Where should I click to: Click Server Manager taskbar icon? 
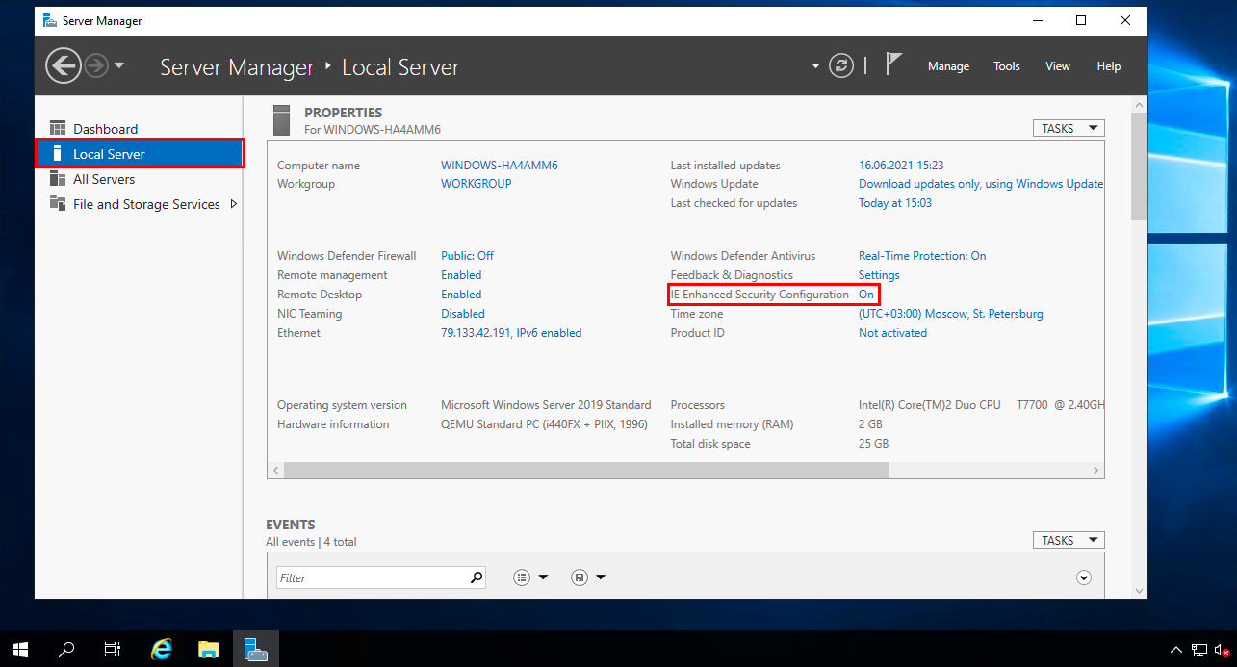(x=255, y=650)
